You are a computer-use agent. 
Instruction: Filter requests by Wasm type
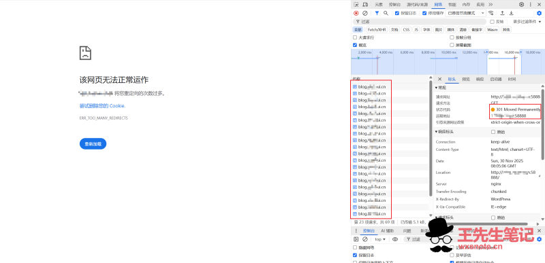[x=492, y=30]
